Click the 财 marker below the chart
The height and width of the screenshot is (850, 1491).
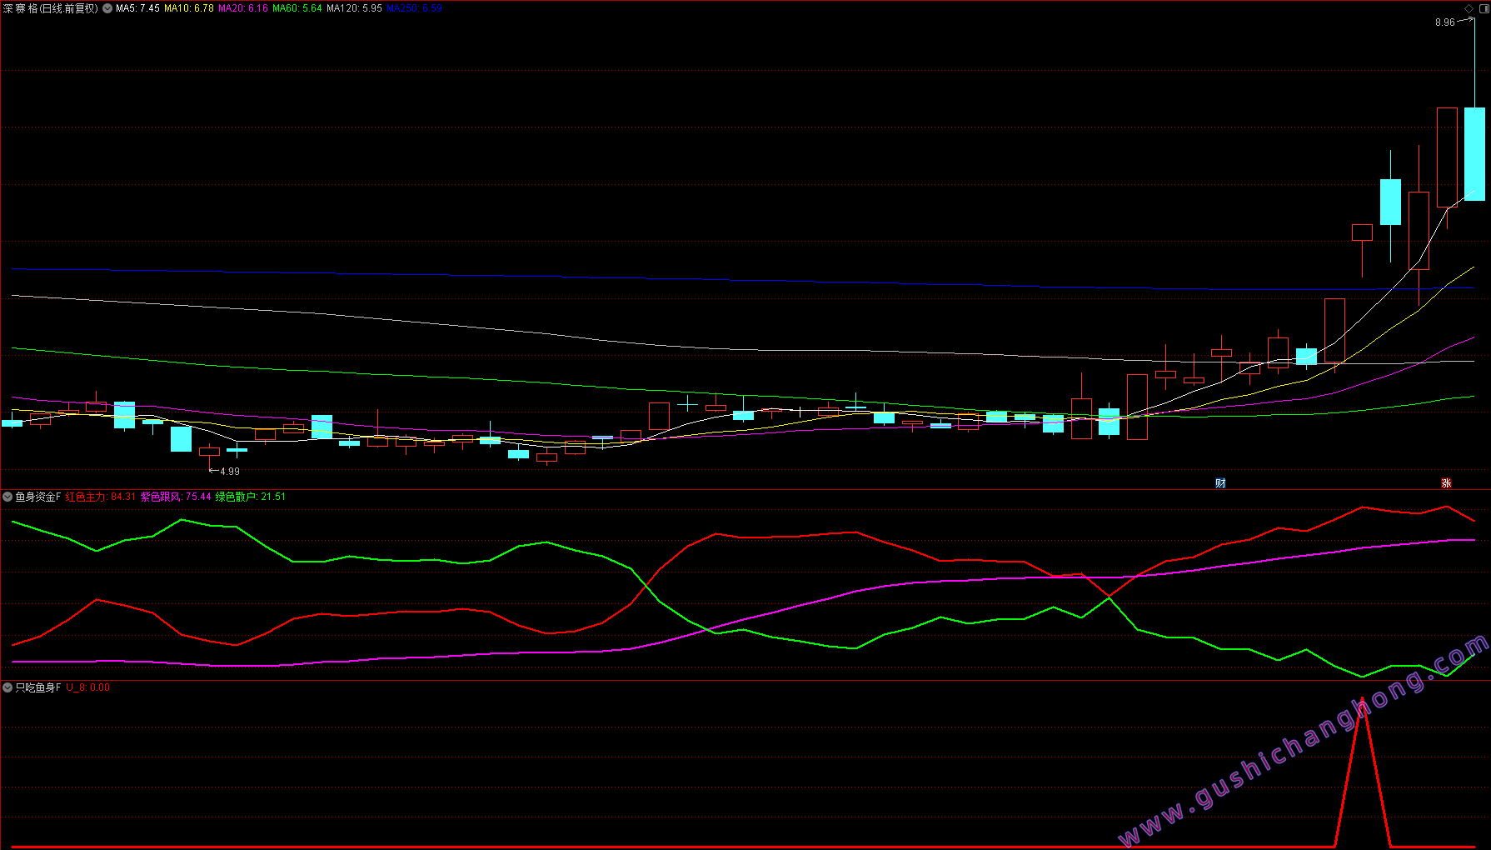[x=1220, y=483]
